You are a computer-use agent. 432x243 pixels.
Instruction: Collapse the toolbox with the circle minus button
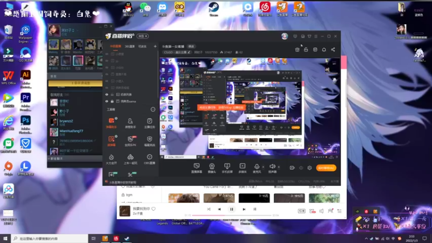tap(153, 110)
